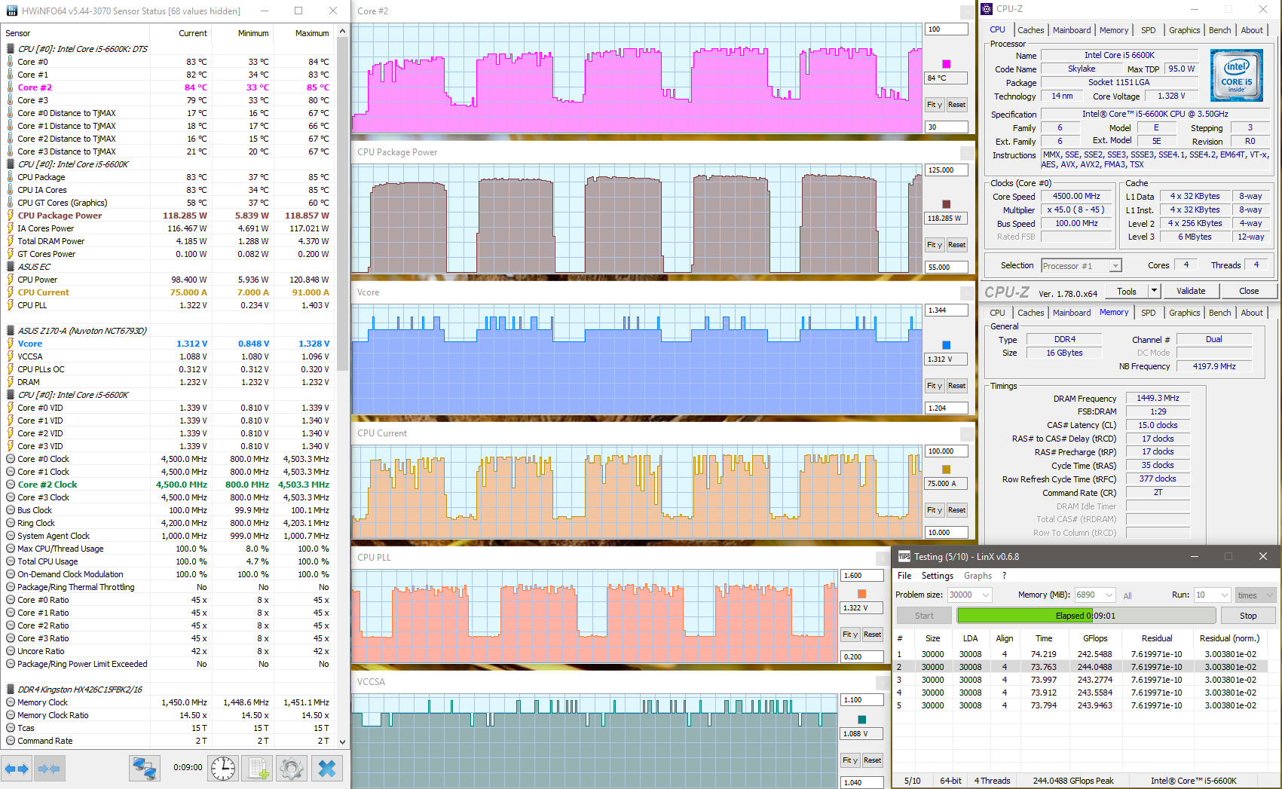Click the dark red swatch in CPU Package Power graph
Viewport: 1282px width, 789px height.
pyautogui.click(x=947, y=204)
